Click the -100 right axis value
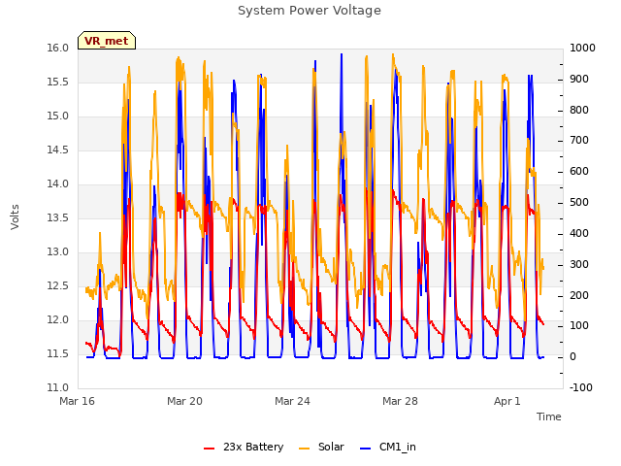Screen dimensions: 621x466 pyautogui.click(x=581, y=388)
